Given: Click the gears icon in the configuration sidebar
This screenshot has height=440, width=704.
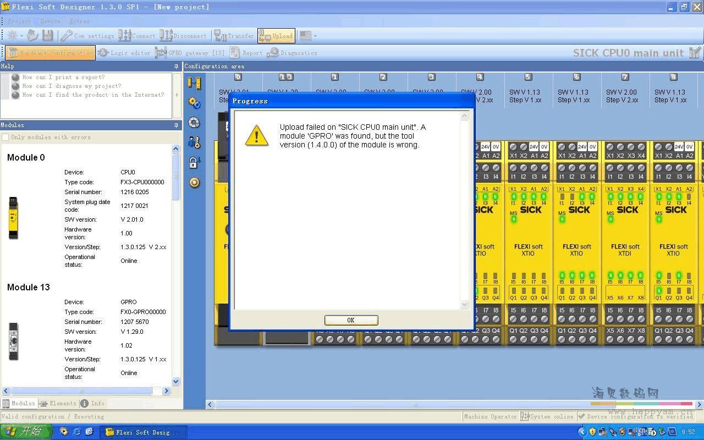Looking at the screenshot, I should (194, 103).
